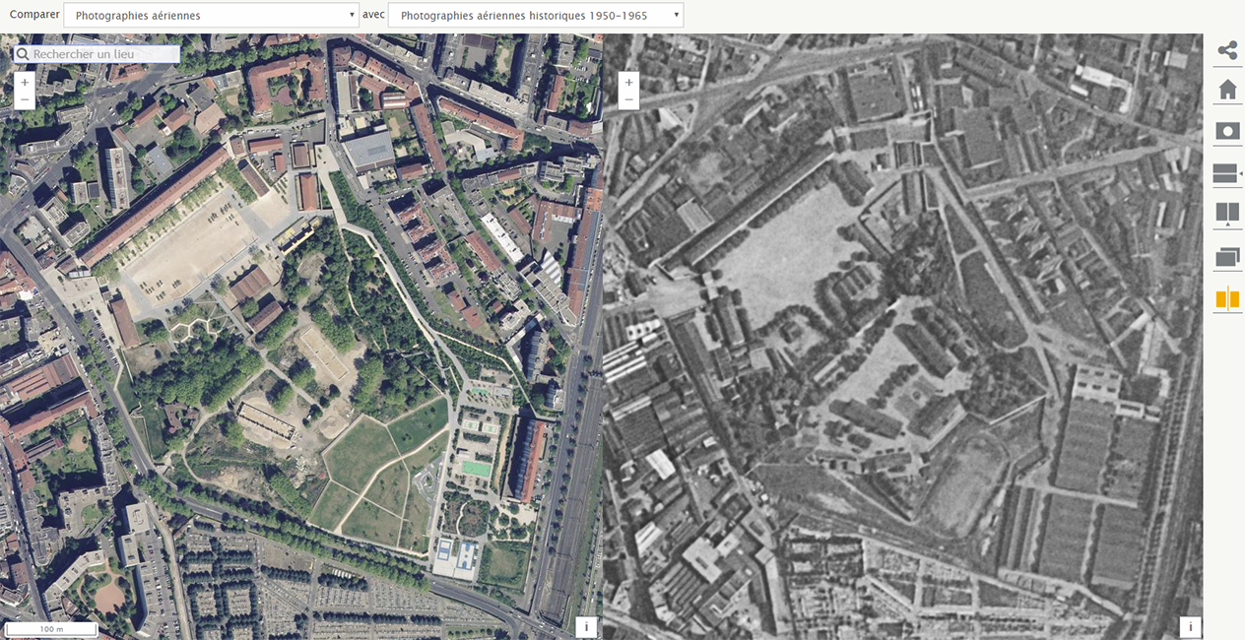Zoom in on the left aerial map
The height and width of the screenshot is (640, 1245).
click(25, 82)
